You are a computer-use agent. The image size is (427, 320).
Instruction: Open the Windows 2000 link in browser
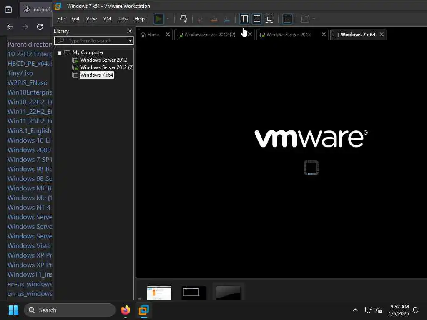(x=30, y=150)
